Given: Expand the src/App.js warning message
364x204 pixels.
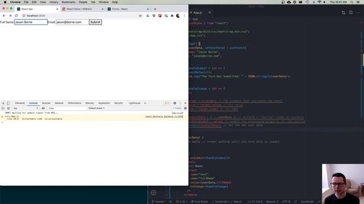Looking at the screenshot, I should (x=5, y=117).
